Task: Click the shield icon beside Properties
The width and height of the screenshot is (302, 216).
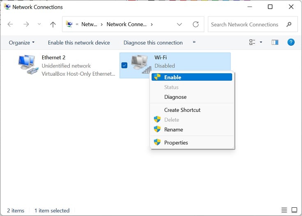Action: (x=157, y=142)
